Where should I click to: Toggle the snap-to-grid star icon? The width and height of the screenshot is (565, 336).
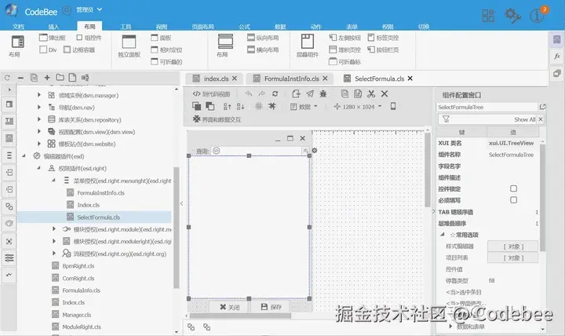pos(272,106)
